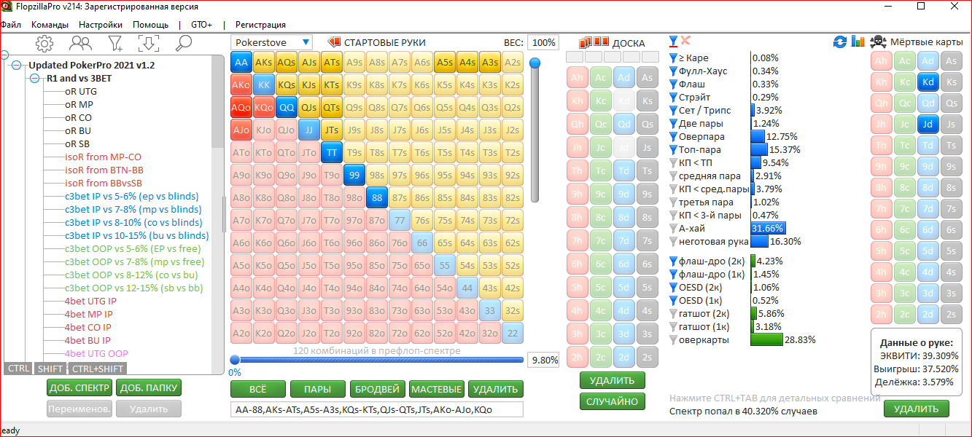This screenshot has width=972, height=437.
Task: Toggle the gray funnel for средняя пара
Action: pos(673,176)
